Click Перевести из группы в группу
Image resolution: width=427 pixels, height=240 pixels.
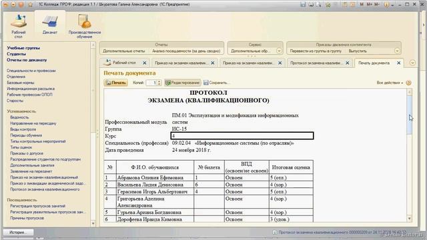pyautogui.click(x=316, y=51)
